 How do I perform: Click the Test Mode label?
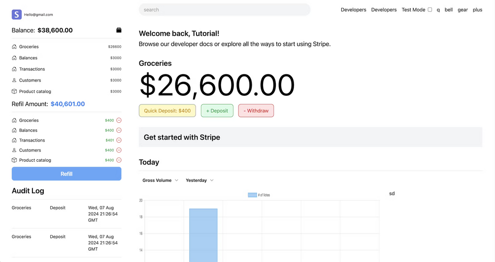coord(413,10)
